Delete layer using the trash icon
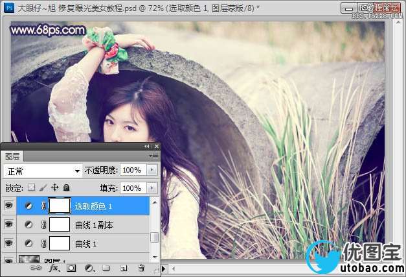 point(141,268)
